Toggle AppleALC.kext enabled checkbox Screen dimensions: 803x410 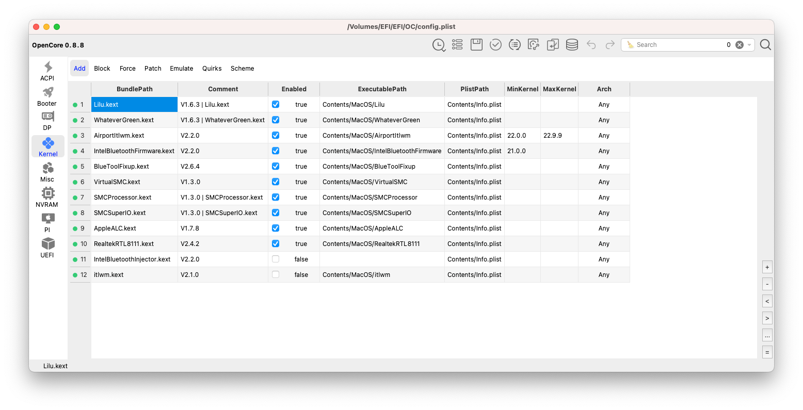click(276, 228)
